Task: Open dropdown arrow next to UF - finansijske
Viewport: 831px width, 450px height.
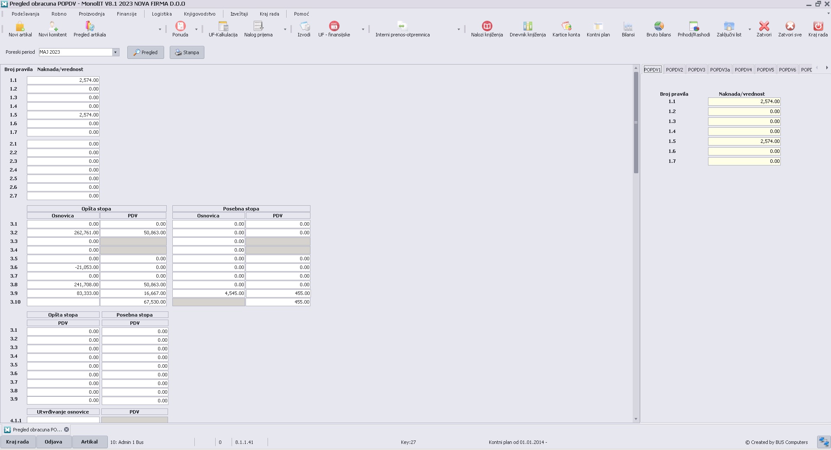Action: coord(363,29)
